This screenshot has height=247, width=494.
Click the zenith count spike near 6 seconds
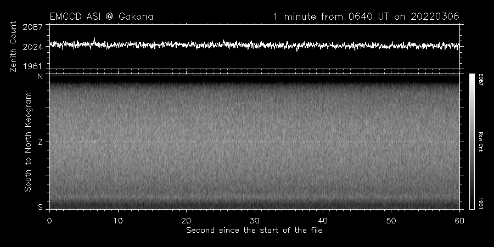click(x=94, y=40)
